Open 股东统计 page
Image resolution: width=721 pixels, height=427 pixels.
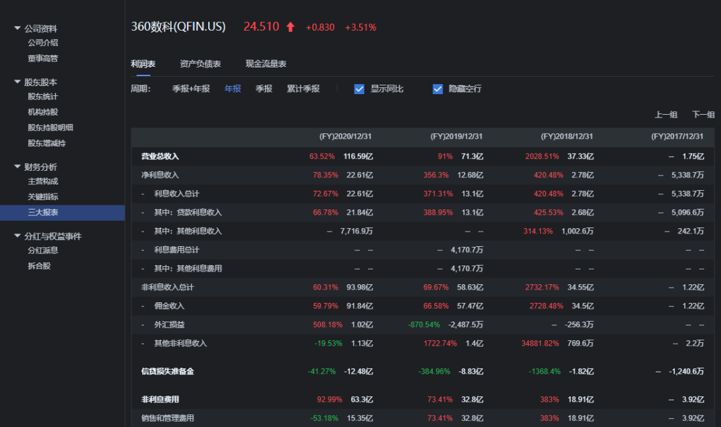coord(43,97)
